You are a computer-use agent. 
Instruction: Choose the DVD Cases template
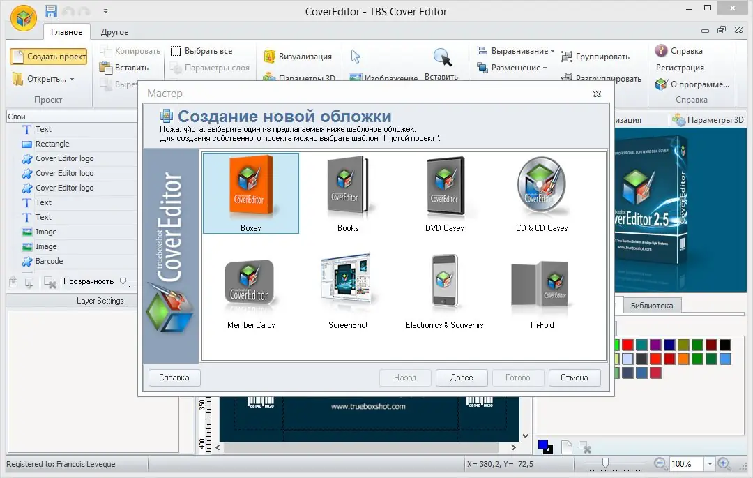444,192
